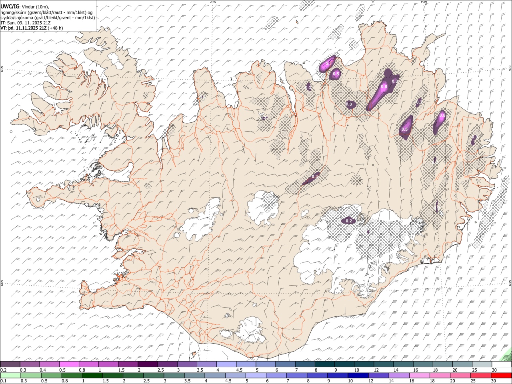Click the 15W longitude label
This screenshot has width=512, height=384.
[424, 2]
